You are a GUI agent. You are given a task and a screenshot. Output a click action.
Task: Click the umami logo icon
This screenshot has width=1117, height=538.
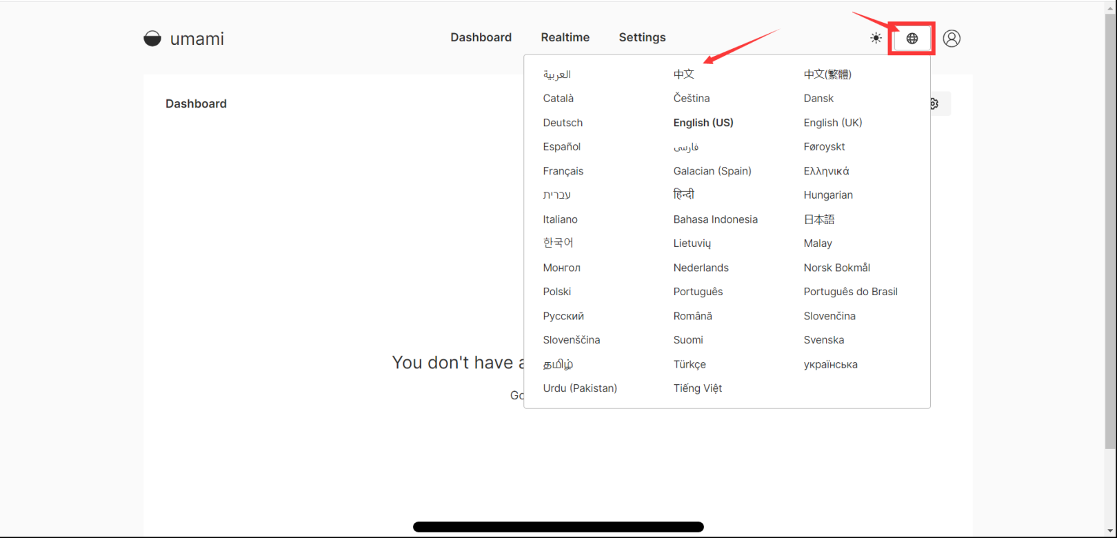point(152,38)
